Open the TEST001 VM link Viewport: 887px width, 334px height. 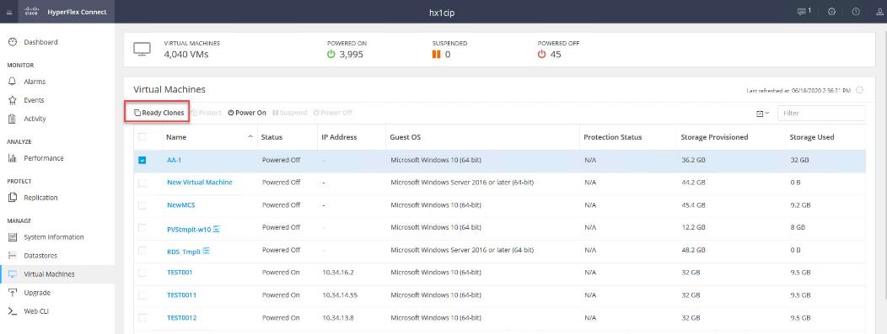180,273
